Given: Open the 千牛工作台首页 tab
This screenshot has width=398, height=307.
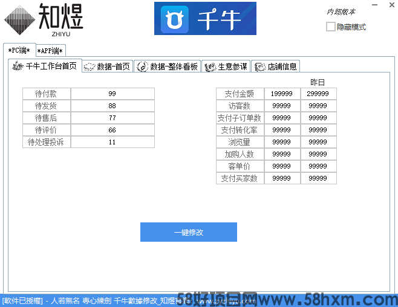Looking at the screenshot, I should (45, 66).
